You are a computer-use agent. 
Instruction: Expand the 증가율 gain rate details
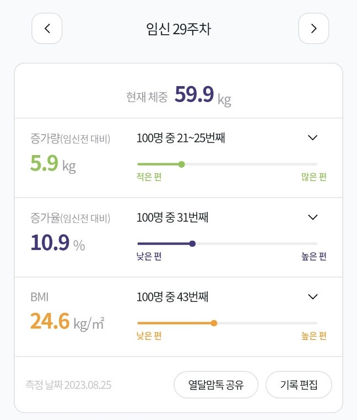point(312,217)
